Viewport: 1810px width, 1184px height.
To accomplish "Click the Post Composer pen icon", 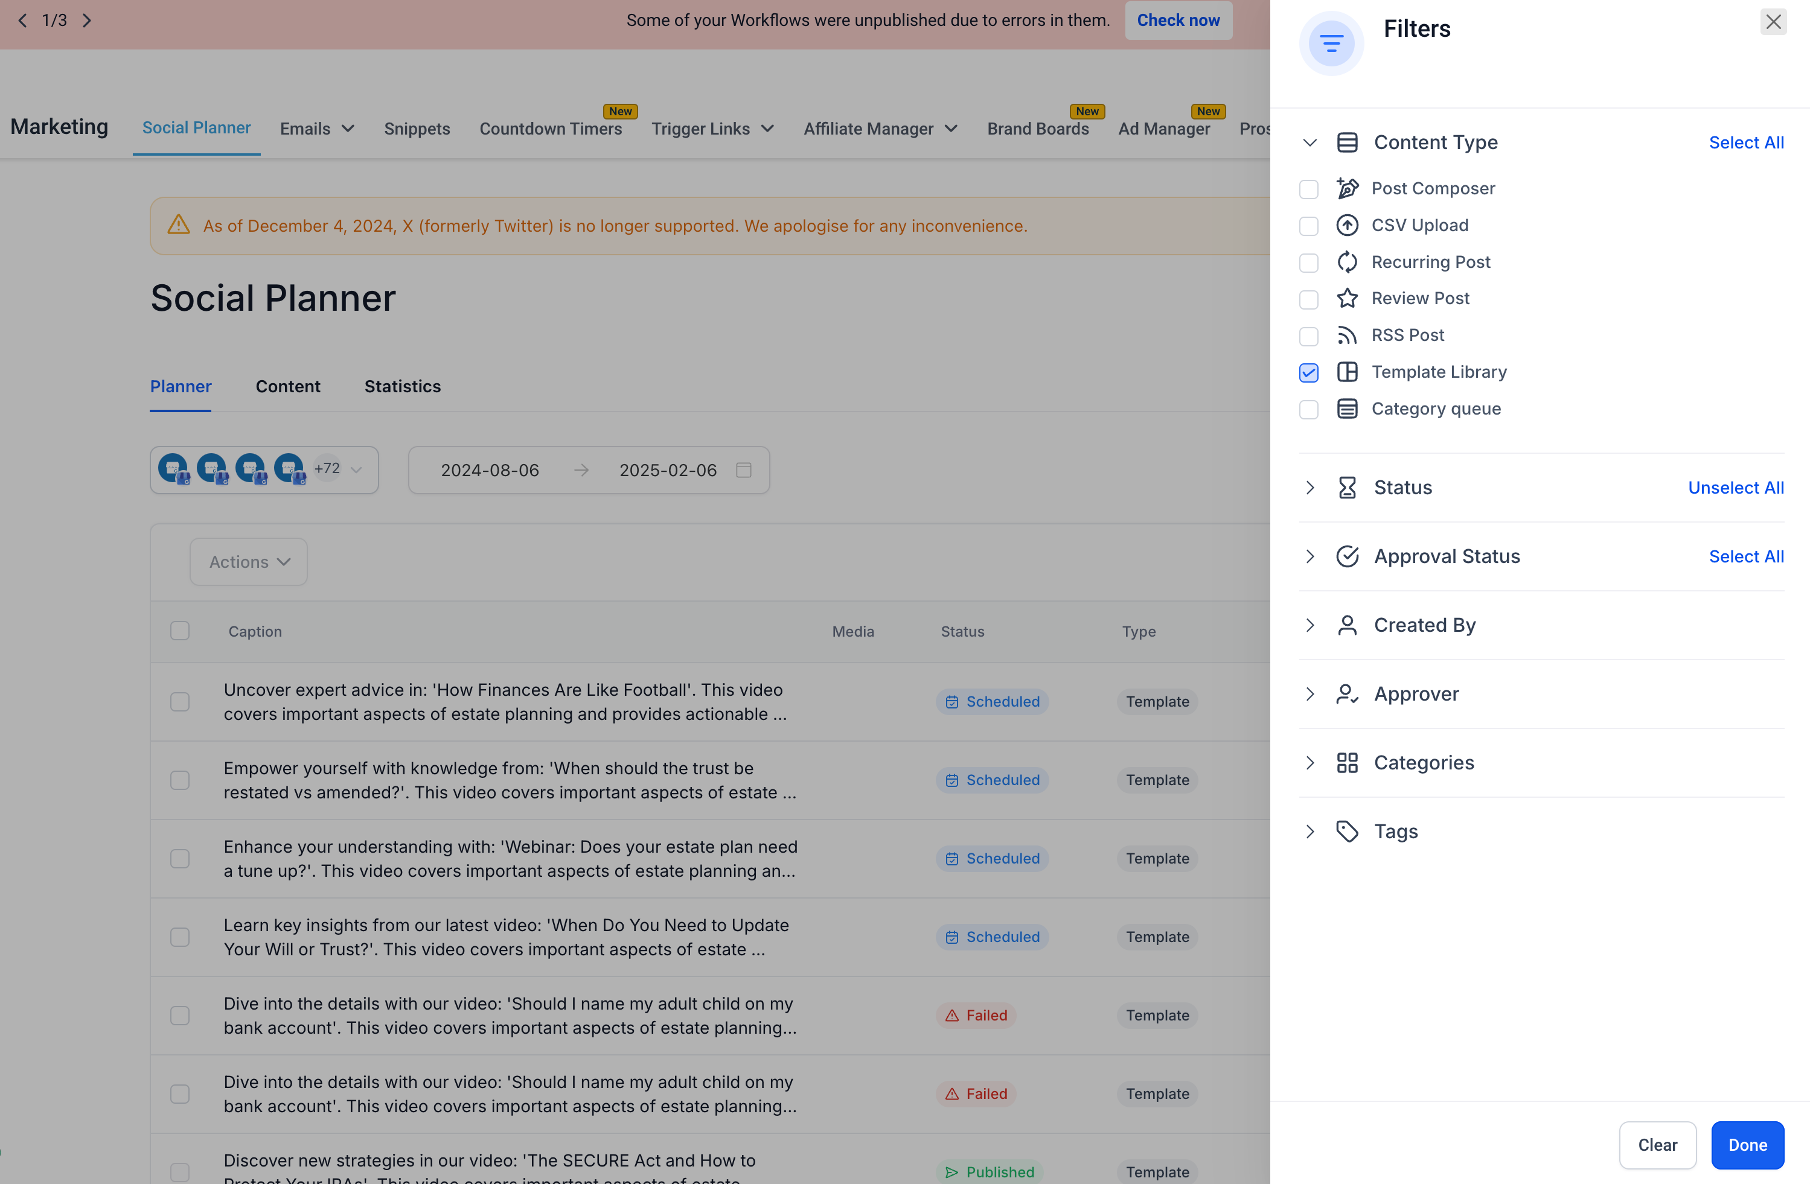I will (1347, 188).
